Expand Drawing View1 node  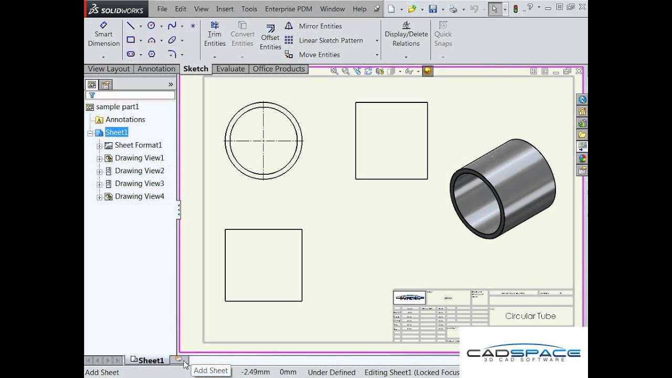pyautogui.click(x=99, y=159)
